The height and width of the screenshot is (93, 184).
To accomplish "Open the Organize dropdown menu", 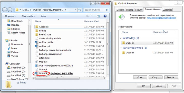I will pyautogui.click(x=11, y=16).
